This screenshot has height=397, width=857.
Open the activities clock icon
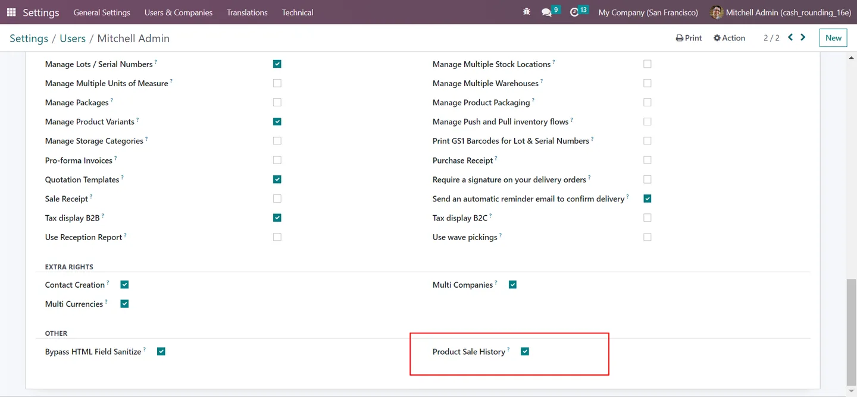tap(574, 12)
